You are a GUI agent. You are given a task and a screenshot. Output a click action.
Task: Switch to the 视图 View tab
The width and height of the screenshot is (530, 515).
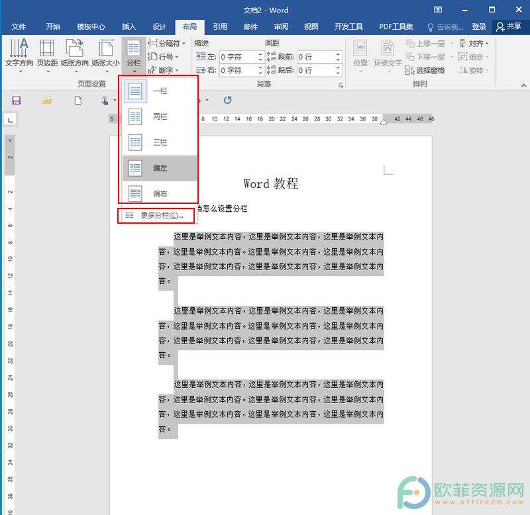pos(311,26)
